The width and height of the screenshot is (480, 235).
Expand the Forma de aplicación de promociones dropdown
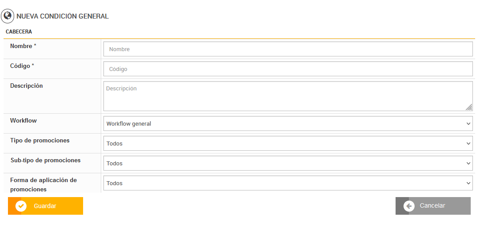coord(288,183)
